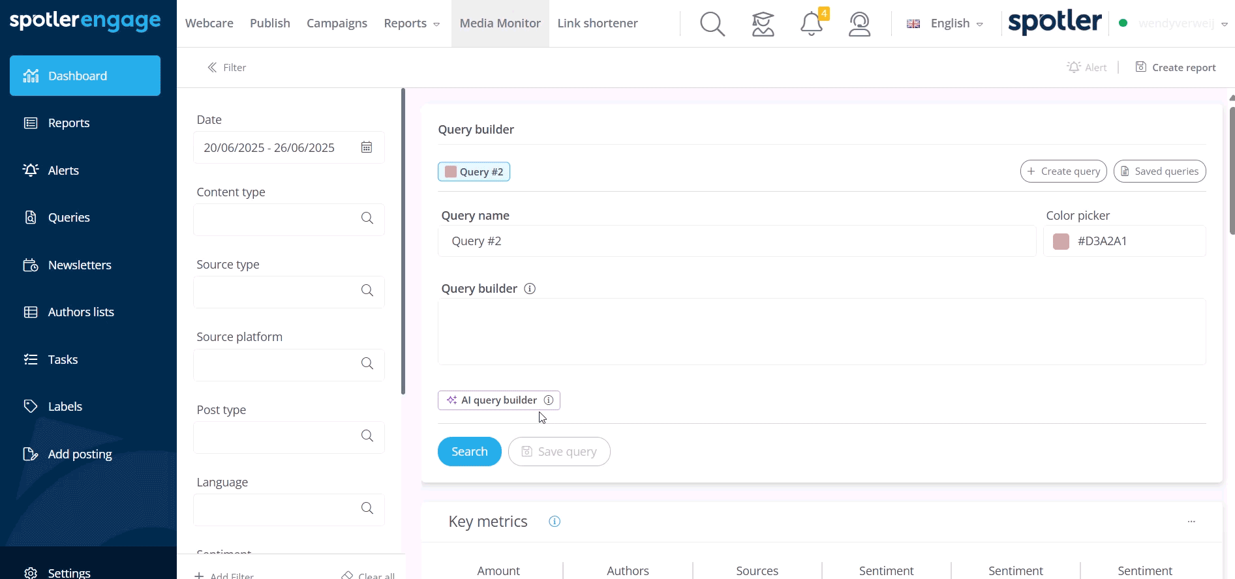Open the color picker swatch #D3A2A1

(1061, 241)
